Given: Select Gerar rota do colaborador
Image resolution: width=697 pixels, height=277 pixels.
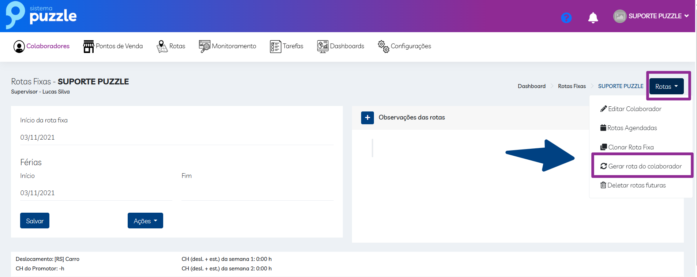Looking at the screenshot, I should pos(641,166).
